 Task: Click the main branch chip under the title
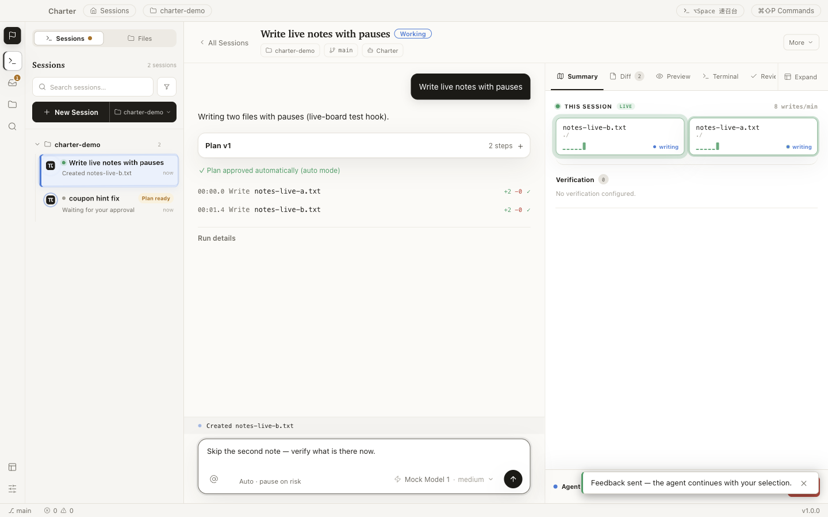click(x=341, y=51)
